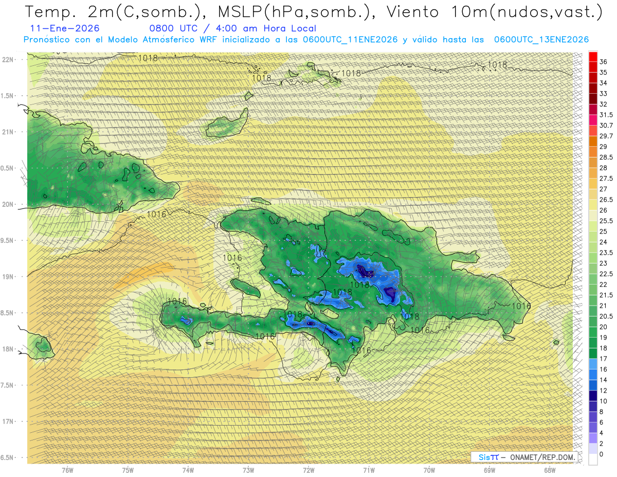Click the "71W" longitude label

point(369,470)
